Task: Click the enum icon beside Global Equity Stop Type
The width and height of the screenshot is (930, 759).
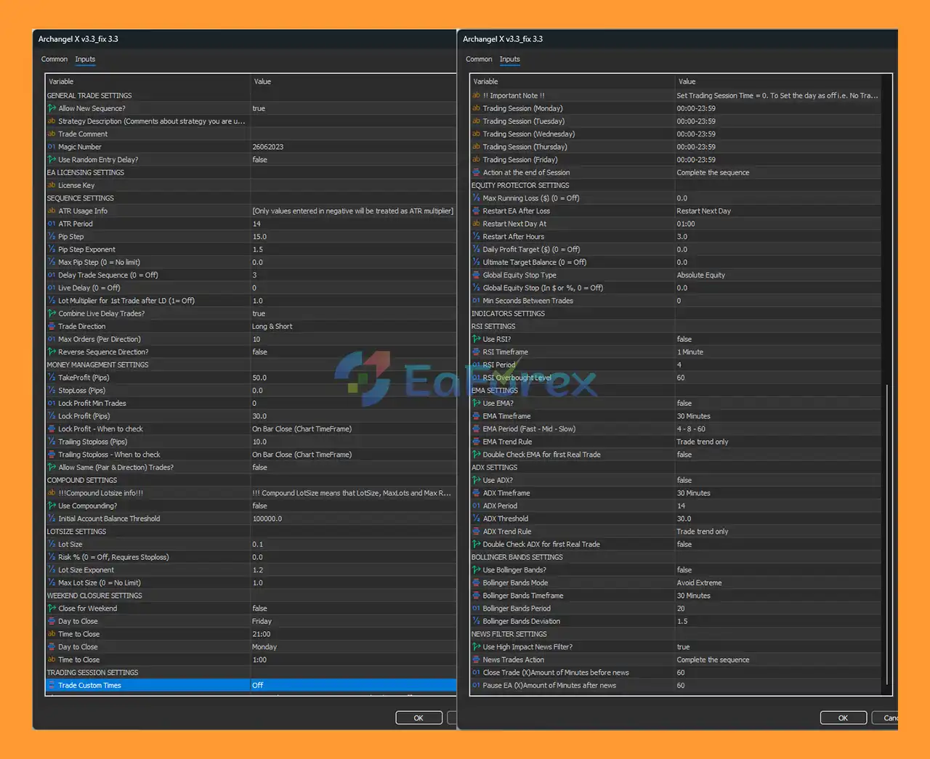Action: click(476, 275)
